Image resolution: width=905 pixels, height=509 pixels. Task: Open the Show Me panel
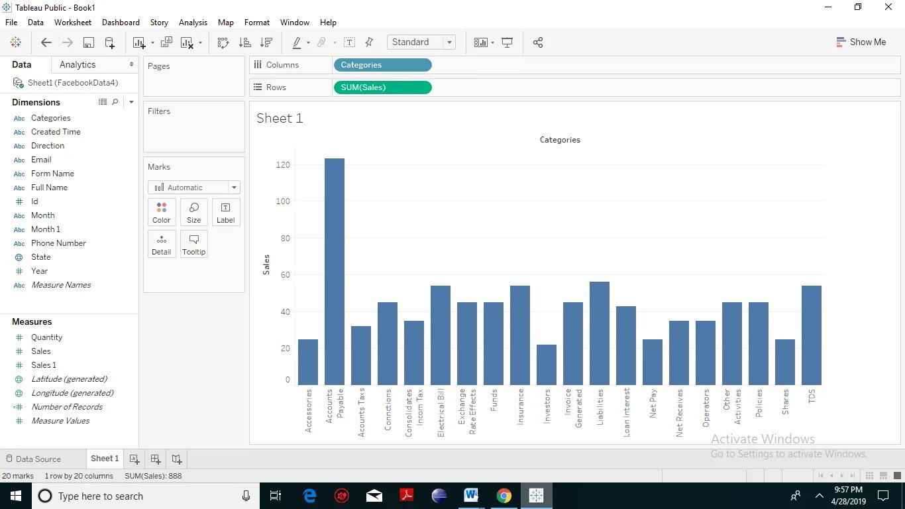[x=861, y=42]
